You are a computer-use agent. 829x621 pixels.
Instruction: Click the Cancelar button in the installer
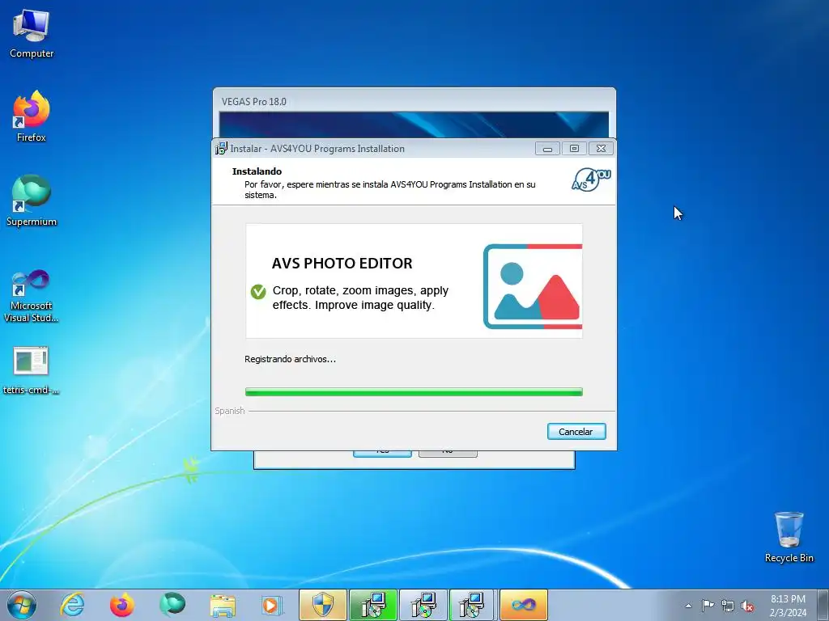pos(576,432)
